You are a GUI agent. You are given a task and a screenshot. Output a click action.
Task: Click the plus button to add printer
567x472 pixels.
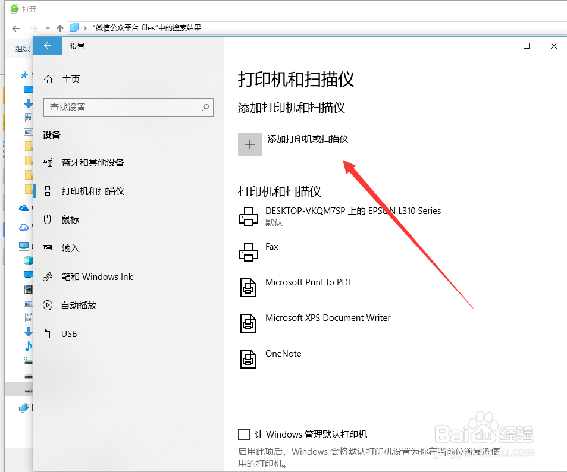point(249,144)
